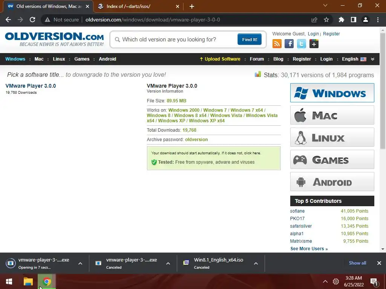This screenshot has height=289, width=386.
Task: Click the Facebook icon
Action: [289, 44]
